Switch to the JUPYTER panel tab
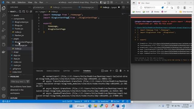 click(66, 71)
